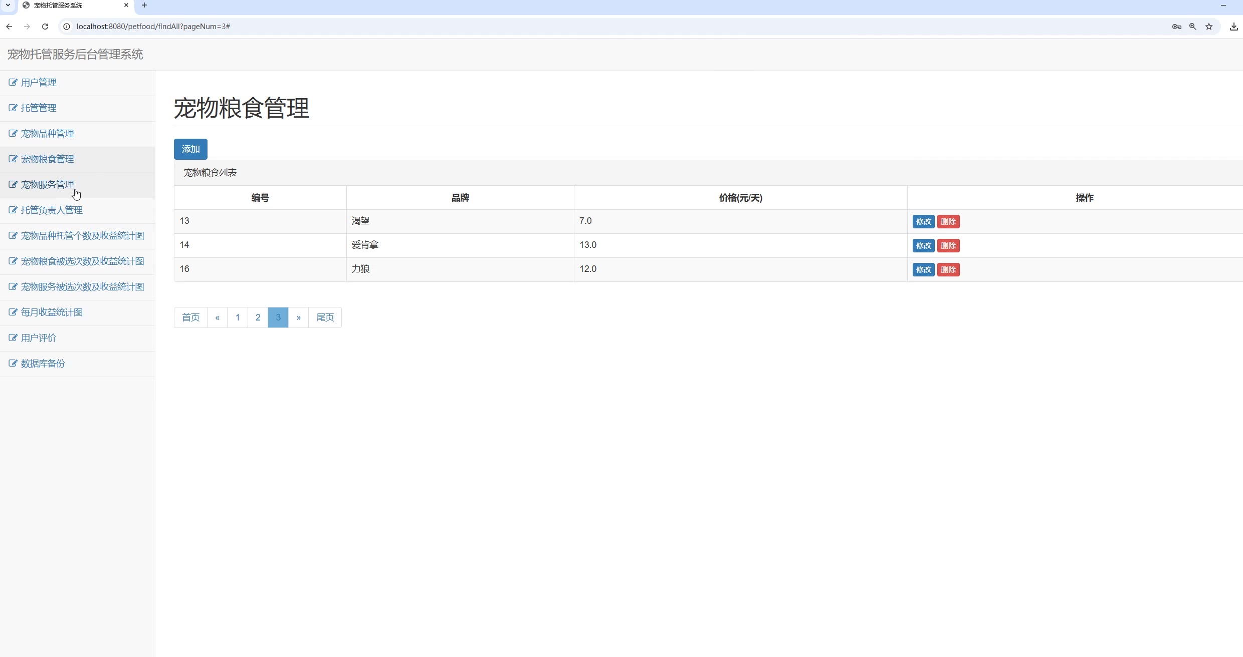Open a new browser tab with plus
Viewport: 1243px width, 657px height.
144,6
